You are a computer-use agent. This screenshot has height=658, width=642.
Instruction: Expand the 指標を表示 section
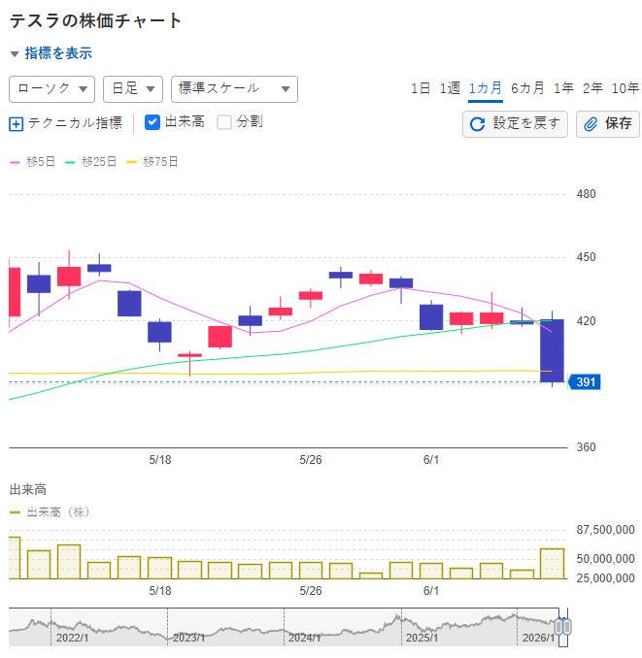click(51, 53)
